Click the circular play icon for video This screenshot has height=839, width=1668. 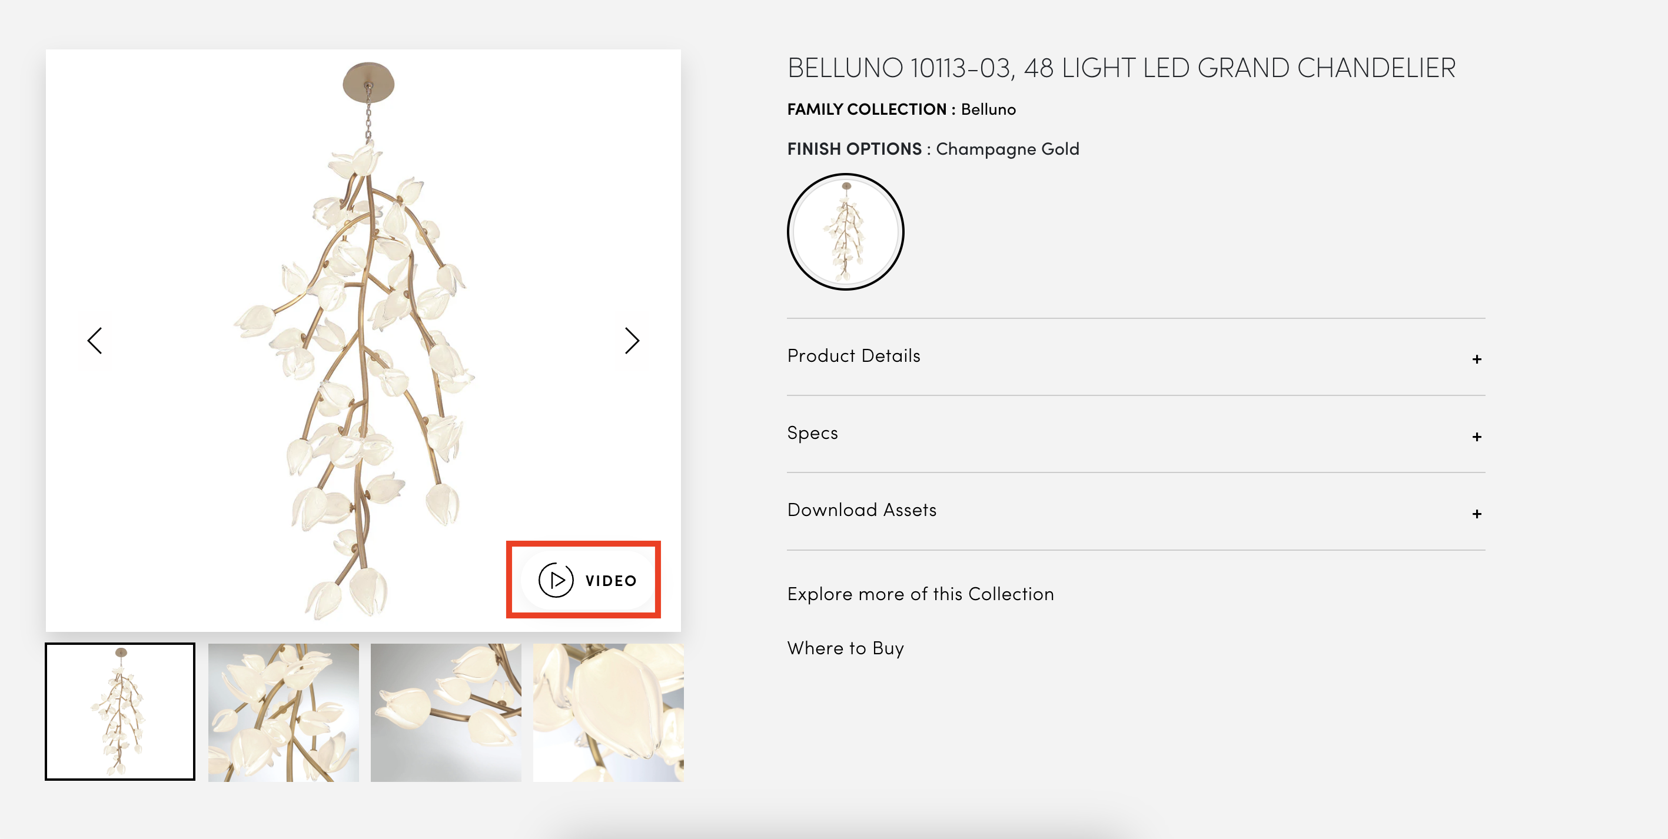tap(556, 580)
